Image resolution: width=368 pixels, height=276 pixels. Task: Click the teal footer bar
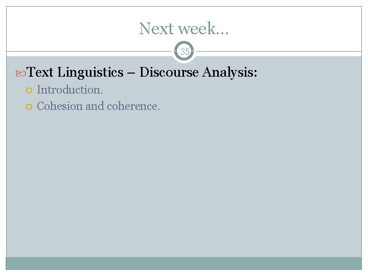[184, 263]
